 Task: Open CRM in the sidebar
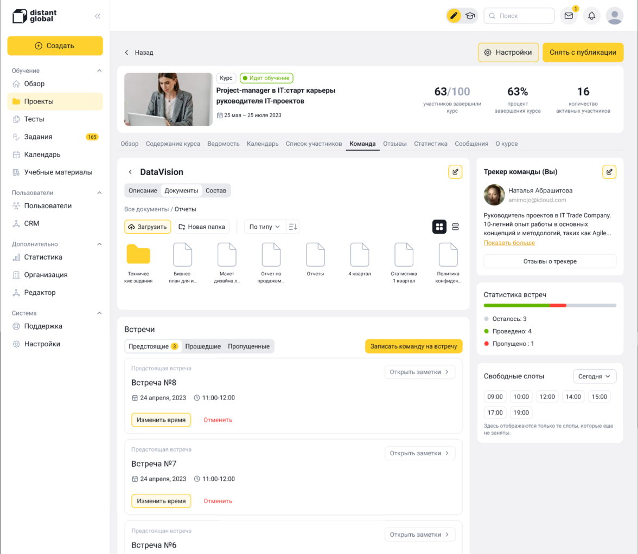(x=55, y=223)
